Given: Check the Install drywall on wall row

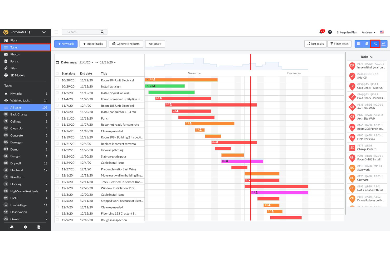Looking at the screenshot, I should 57,93.
